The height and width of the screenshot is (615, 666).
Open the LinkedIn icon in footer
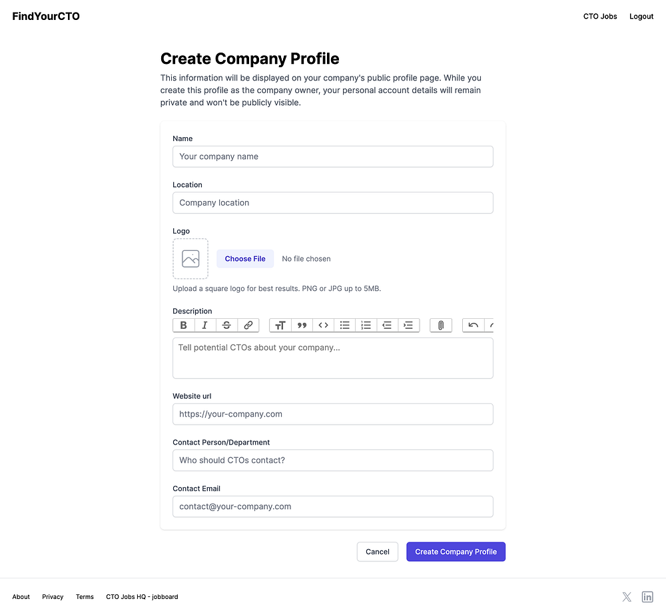click(647, 597)
